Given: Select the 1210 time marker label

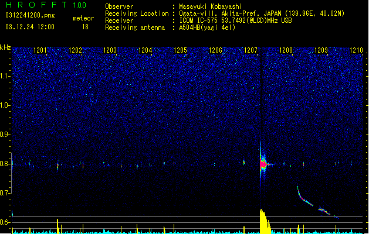Looking at the screenshot, I should (356, 50).
